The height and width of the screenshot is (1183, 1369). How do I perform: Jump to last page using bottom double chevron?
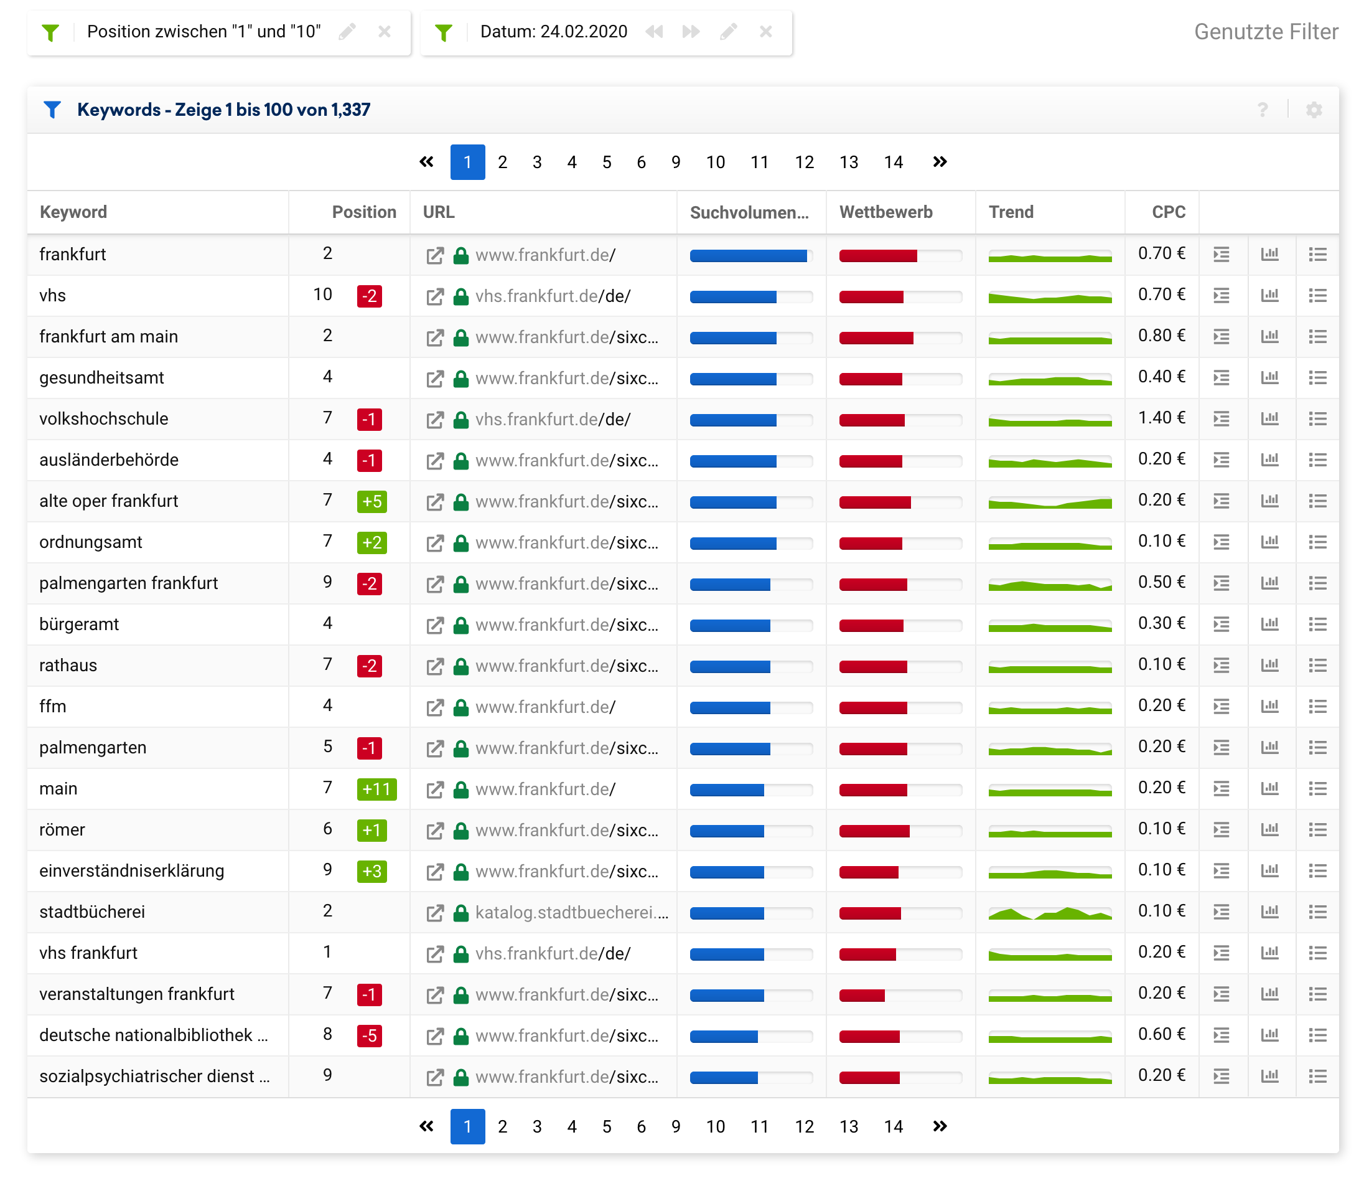coord(940,1127)
